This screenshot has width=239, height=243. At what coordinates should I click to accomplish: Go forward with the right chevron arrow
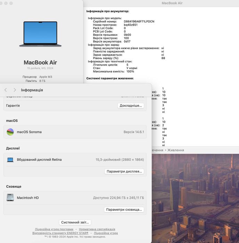click(x=15, y=90)
